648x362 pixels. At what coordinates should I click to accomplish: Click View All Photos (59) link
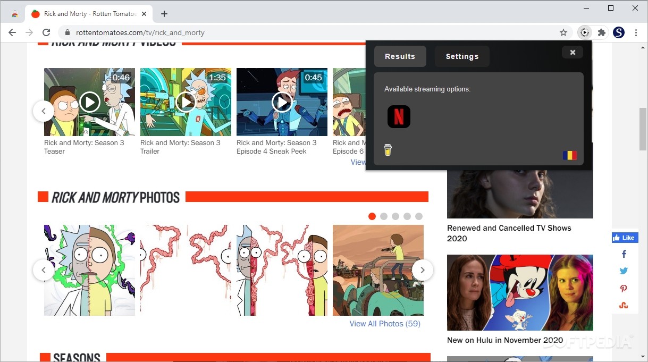coord(385,324)
